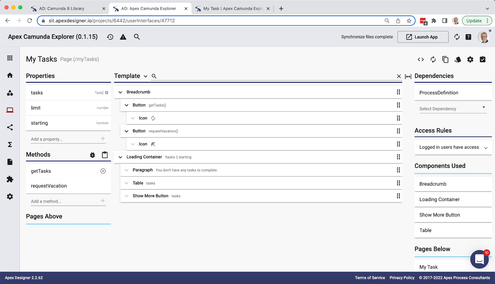Screen dimensions: 495x284
Task: Collapse the Loading Container row
Action: pyautogui.click(x=120, y=157)
